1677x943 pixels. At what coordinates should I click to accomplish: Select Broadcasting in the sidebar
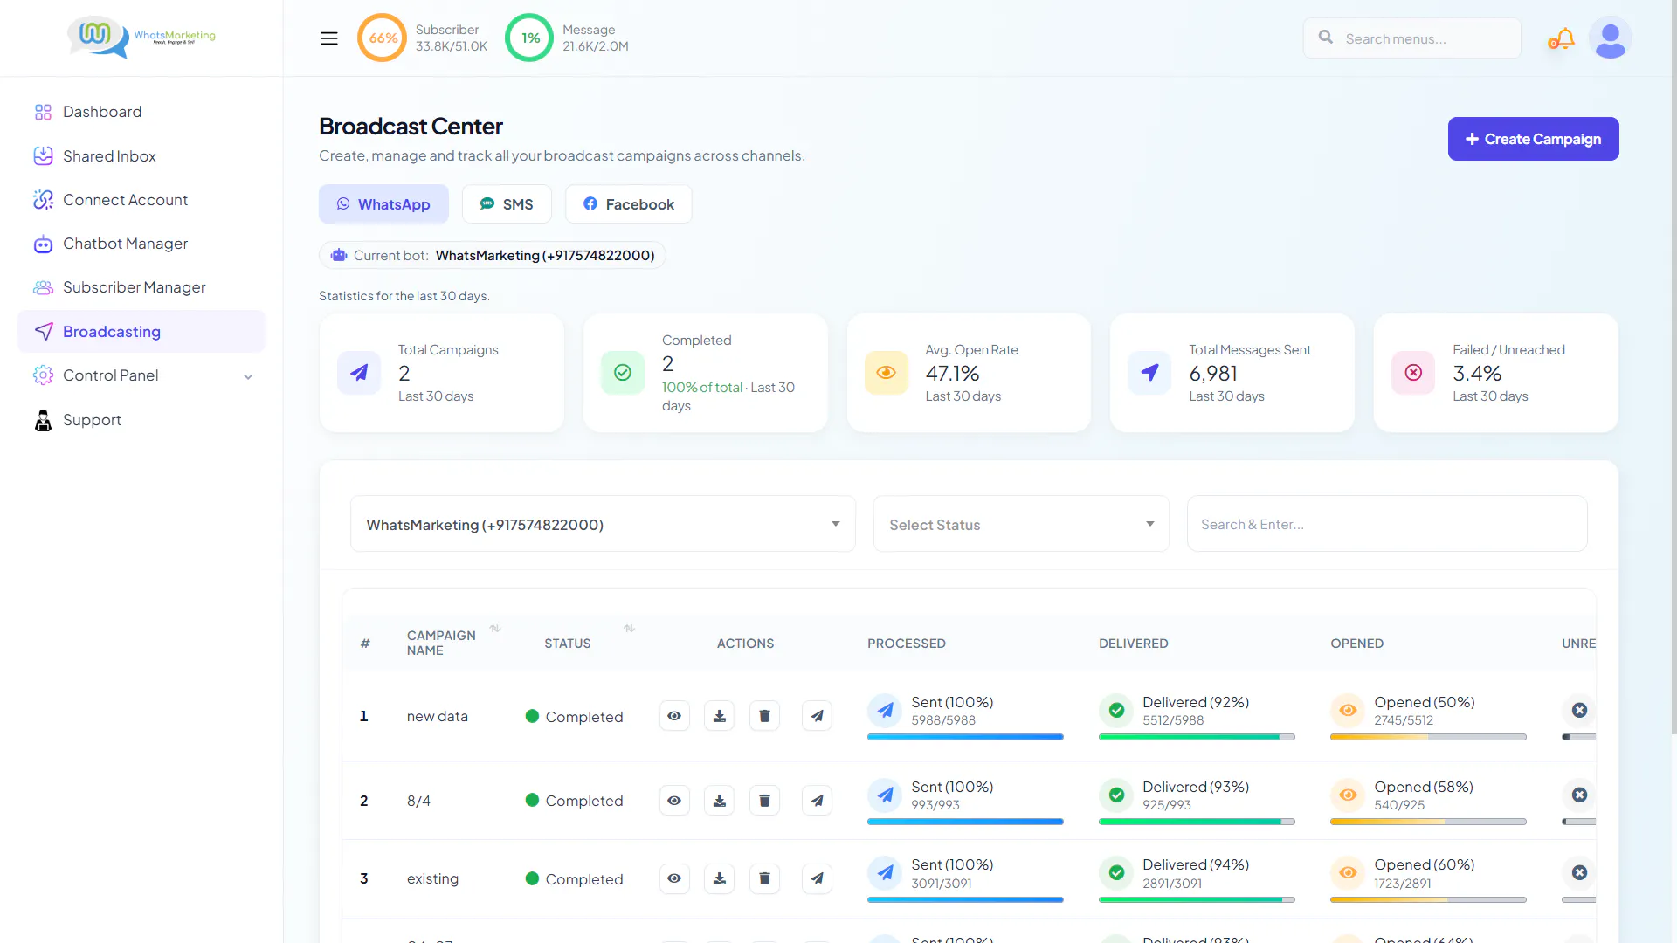(141, 332)
